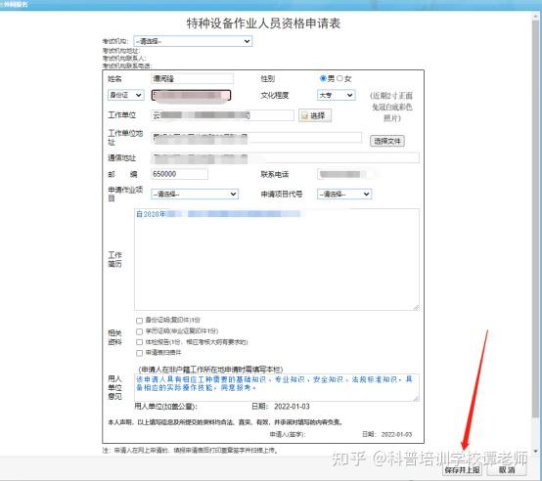542x481 pixels.
Task: Click the ID number input field
Action: [x=191, y=95]
